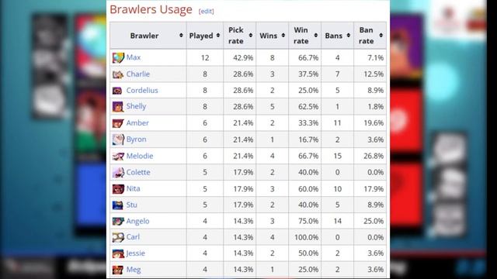Screen dimensions: 497x279
Task: Sort table by Wins column arrows
Action: coord(283,36)
